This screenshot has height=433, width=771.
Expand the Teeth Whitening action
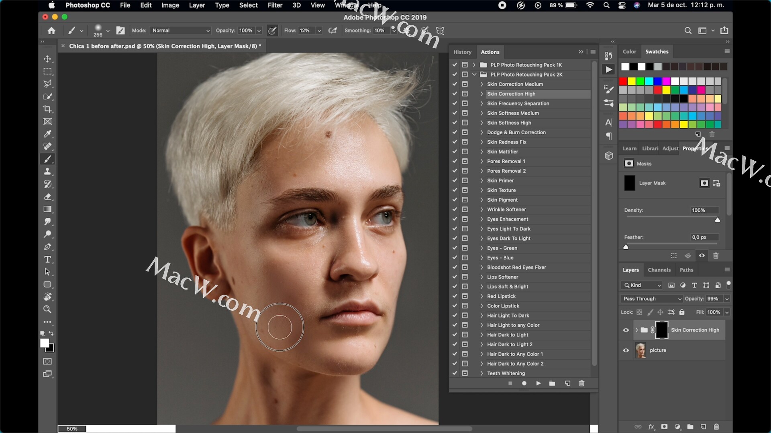(x=481, y=373)
